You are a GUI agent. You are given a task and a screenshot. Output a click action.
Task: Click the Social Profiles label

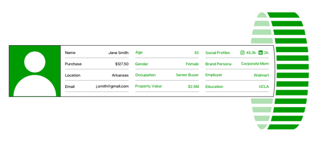217,53
